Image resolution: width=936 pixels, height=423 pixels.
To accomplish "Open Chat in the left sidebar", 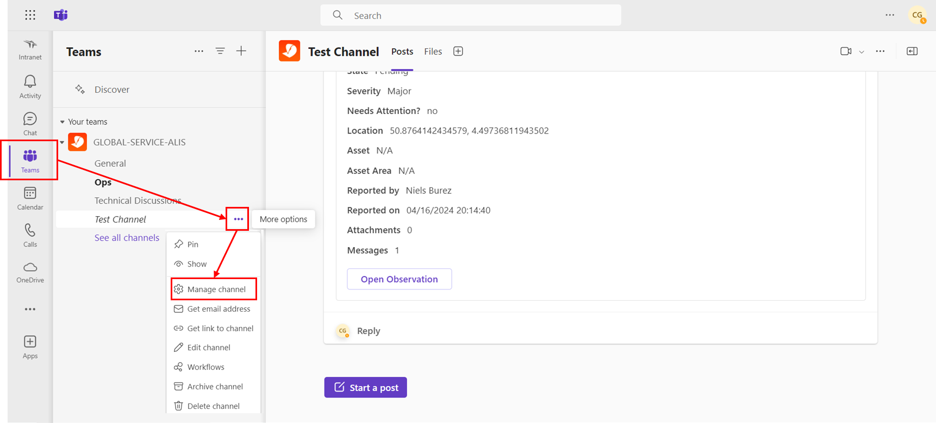I will pos(30,124).
